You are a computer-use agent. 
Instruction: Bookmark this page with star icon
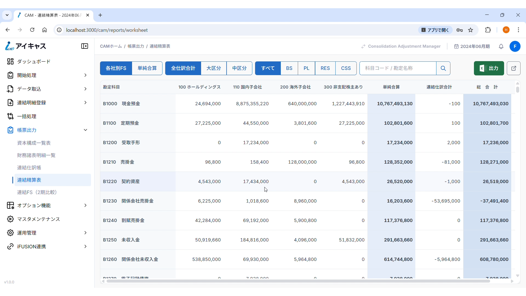pos(471,30)
